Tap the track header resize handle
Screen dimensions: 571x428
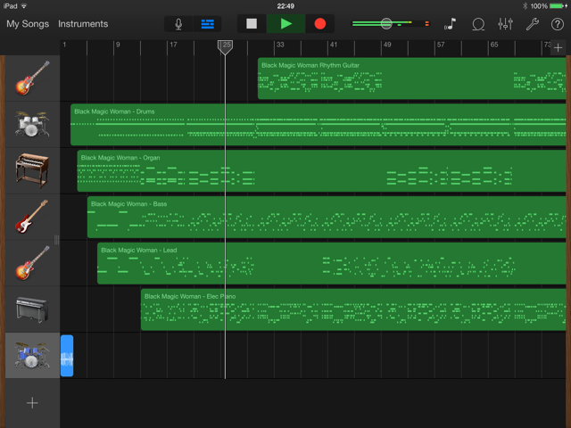pos(56,240)
